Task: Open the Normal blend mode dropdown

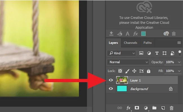Action: (128, 62)
